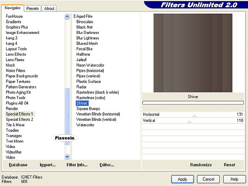Select the Paper Backgrounds category
Screen dimensions: 248x186
(22, 76)
